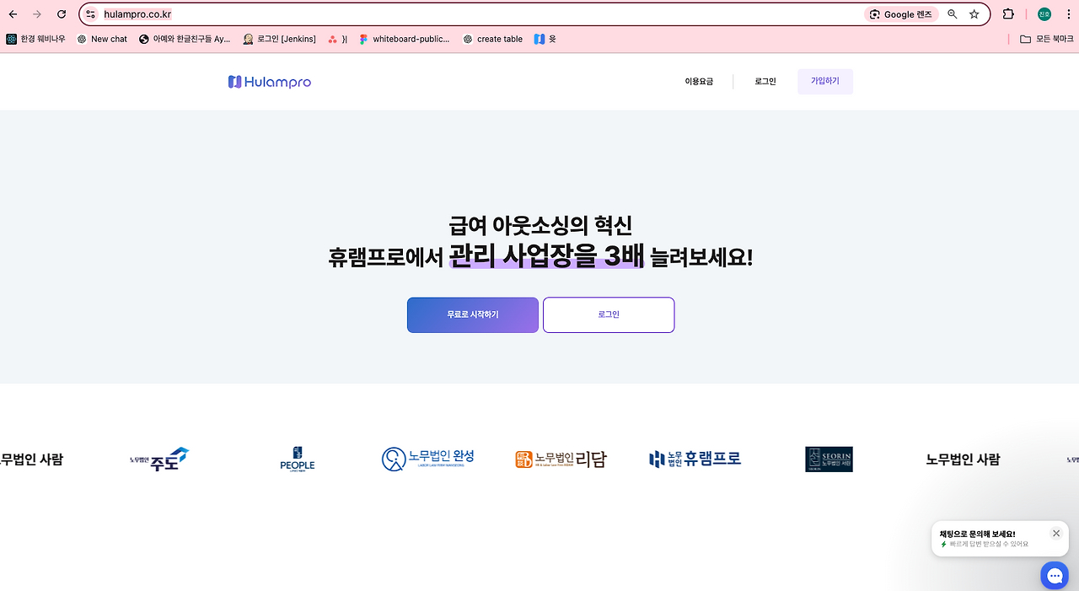Screen dimensions: 1079x591
Task: Click the magnifying glass in the address bar
Action: point(952,13)
